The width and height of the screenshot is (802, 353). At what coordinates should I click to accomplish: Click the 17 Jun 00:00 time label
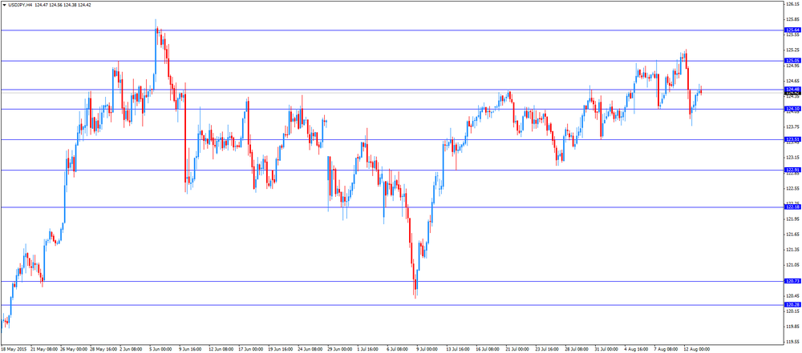click(x=252, y=349)
